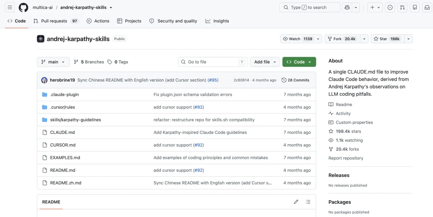Screen dimensions: 433x217
Task: Click the Readme book icon in About
Action: (x=331, y=104)
